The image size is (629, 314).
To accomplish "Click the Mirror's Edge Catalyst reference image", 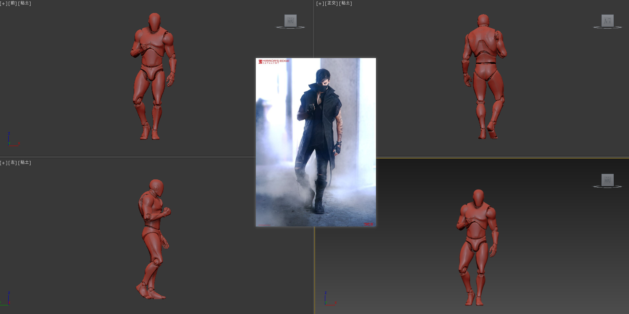I will tap(316, 142).
